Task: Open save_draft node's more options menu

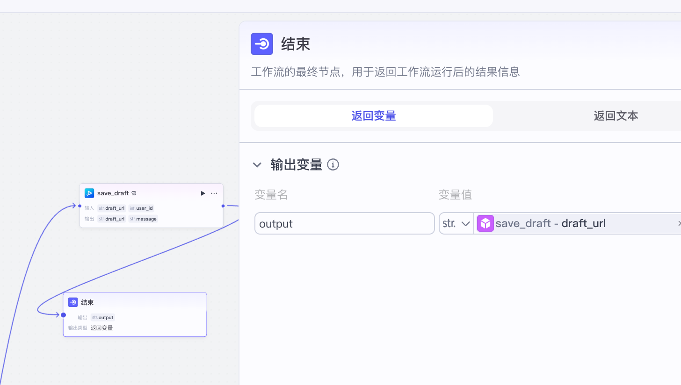Action: 214,193
